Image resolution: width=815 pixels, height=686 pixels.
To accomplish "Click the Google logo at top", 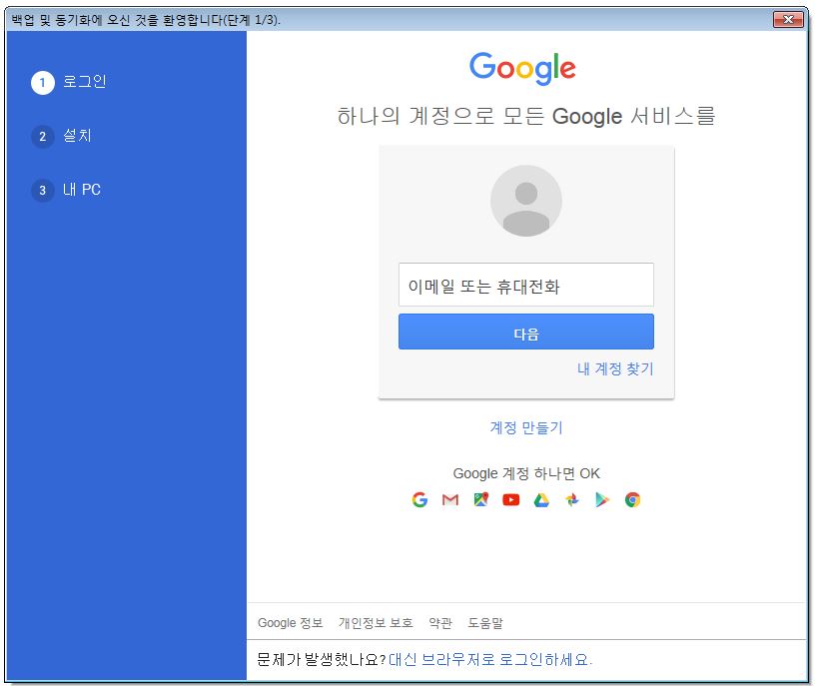I will coord(522,68).
